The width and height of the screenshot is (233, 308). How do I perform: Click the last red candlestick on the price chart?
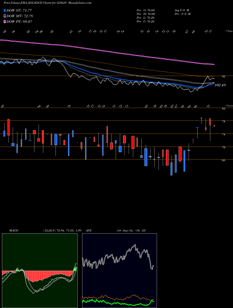tap(214, 126)
